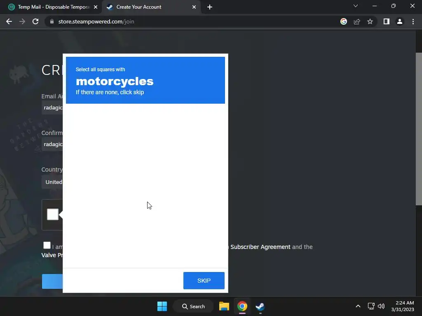
Task: Click the browser forward arrow
Action: pyautogui.click(x=22, y=21)
